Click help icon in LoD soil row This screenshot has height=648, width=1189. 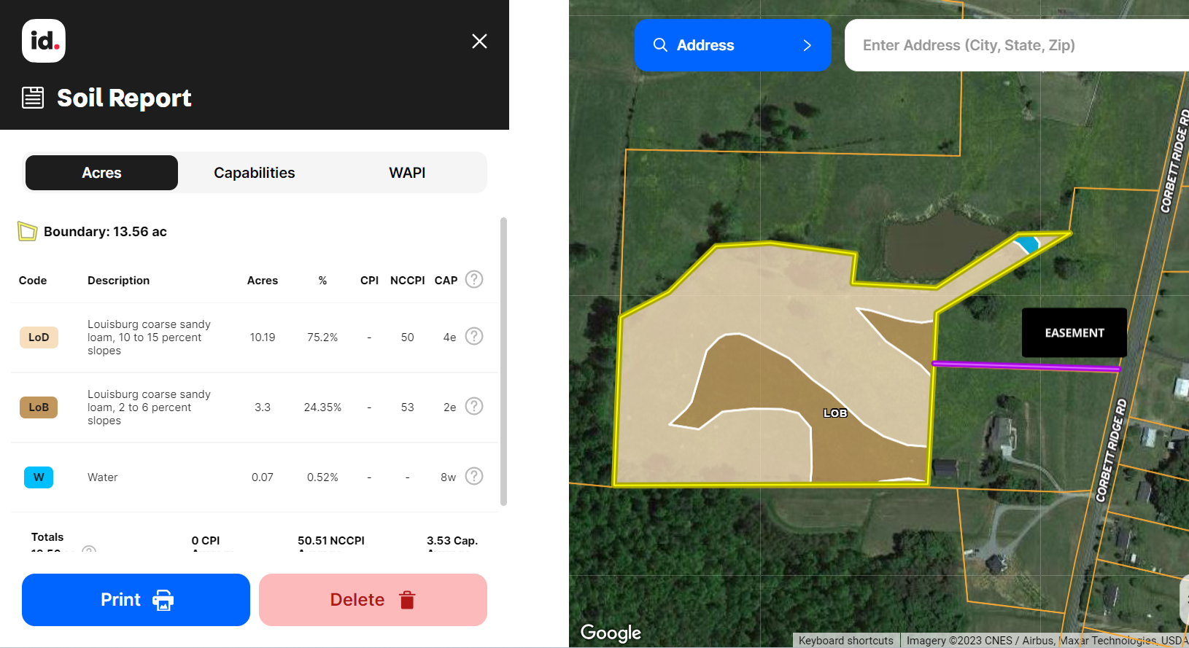pos(474,336)
